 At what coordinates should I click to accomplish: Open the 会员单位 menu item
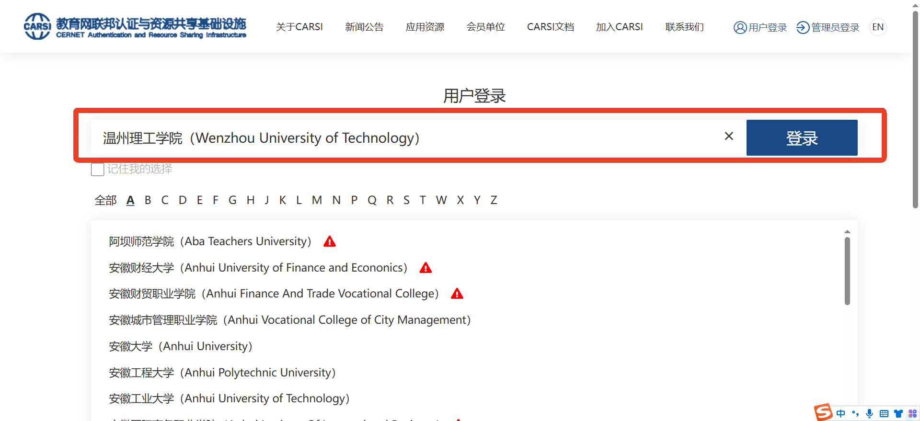[485, 27]
